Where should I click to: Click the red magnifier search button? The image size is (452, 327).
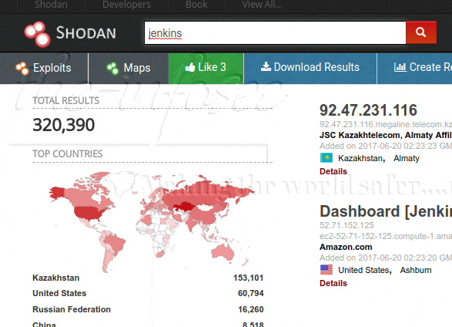coord(421,32)
